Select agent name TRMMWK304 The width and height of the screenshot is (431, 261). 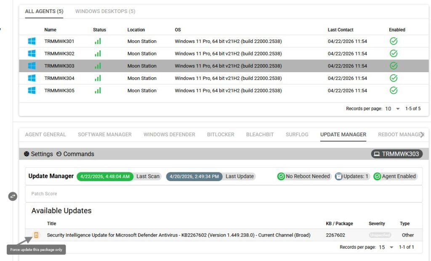tap(59, 79)
